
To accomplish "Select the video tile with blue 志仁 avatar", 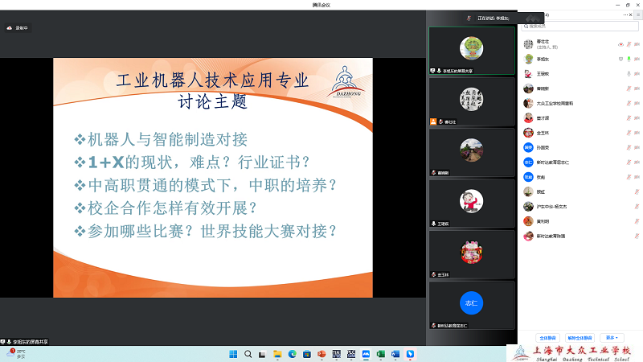I will coord(472,304).
